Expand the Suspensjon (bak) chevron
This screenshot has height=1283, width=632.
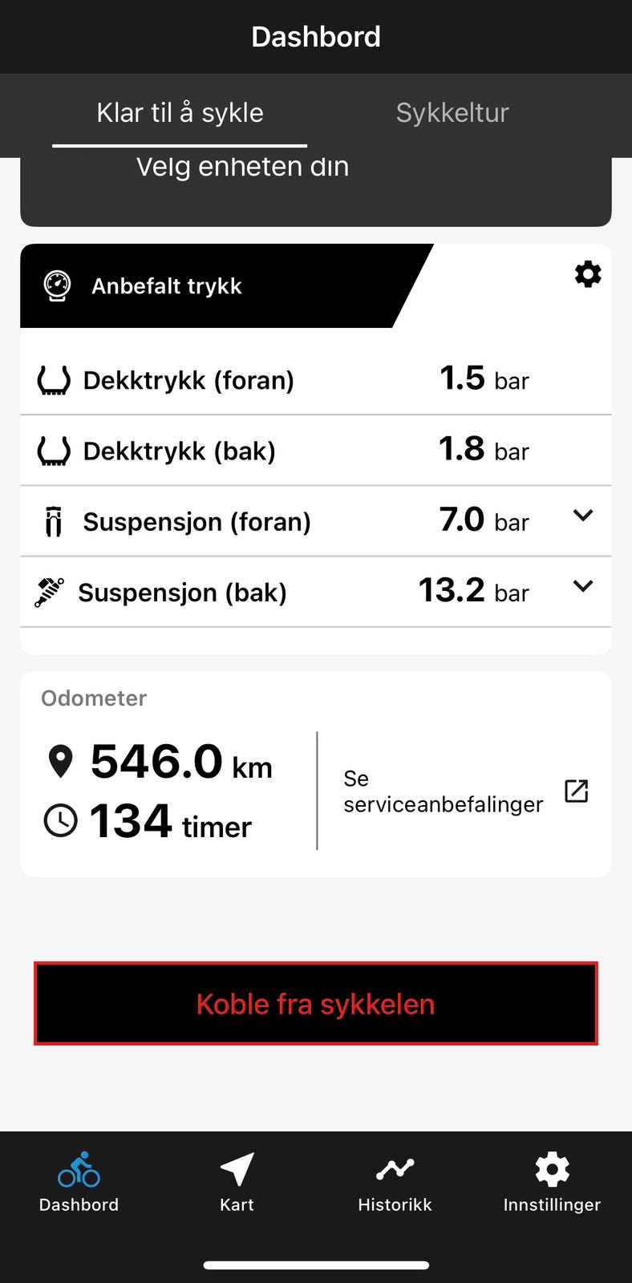tap(583, 585)
